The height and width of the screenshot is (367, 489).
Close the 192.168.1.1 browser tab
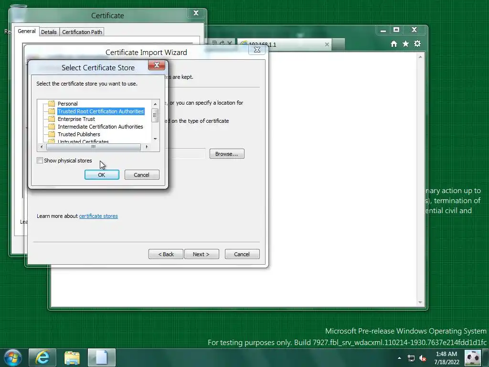pyautogui.click(x=327, y=44)
